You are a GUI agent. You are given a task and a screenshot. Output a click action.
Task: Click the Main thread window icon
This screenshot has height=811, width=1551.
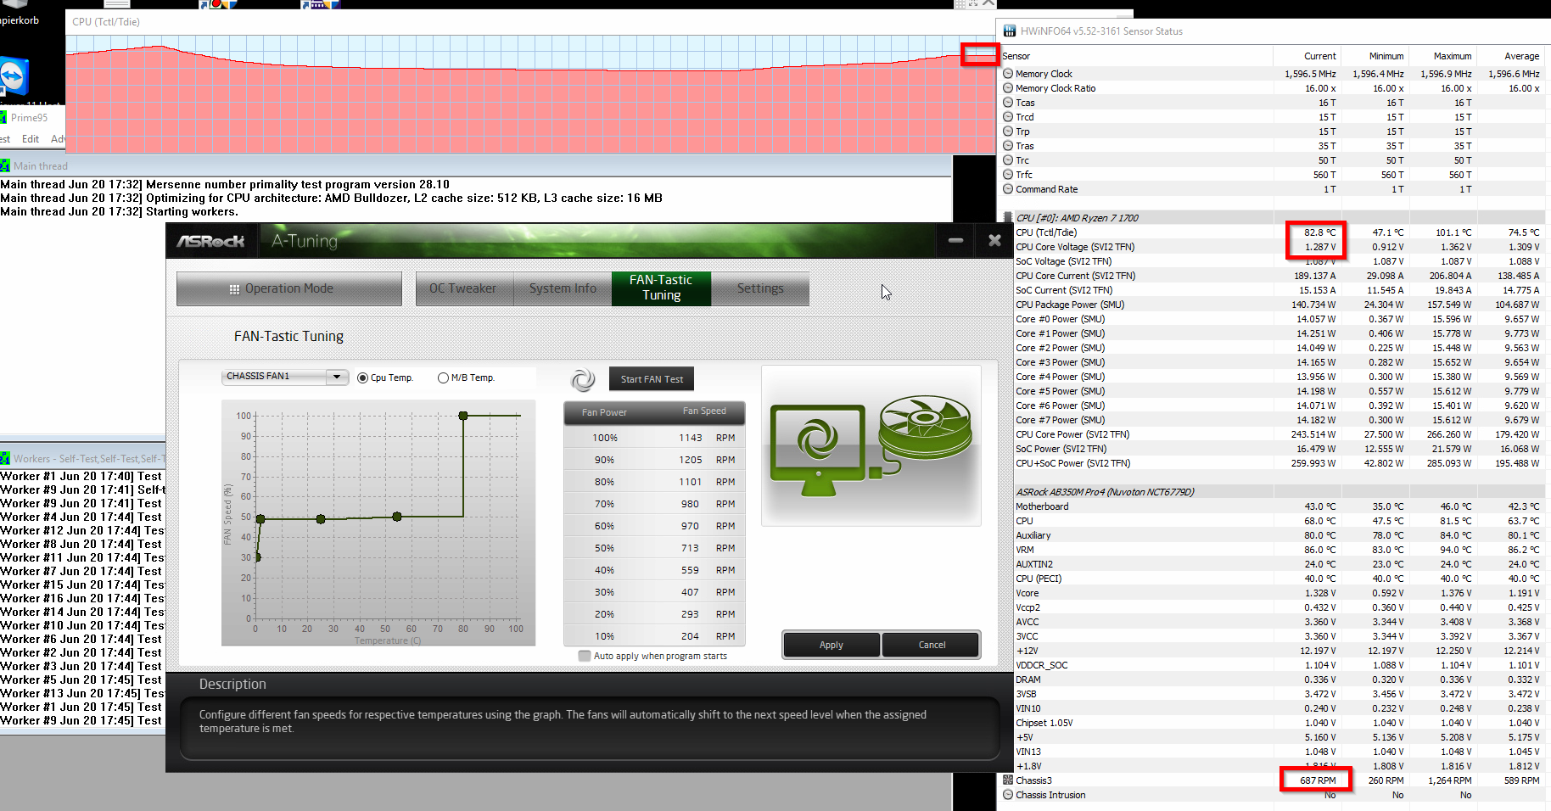pyautogui.click(x=5, y=165)
